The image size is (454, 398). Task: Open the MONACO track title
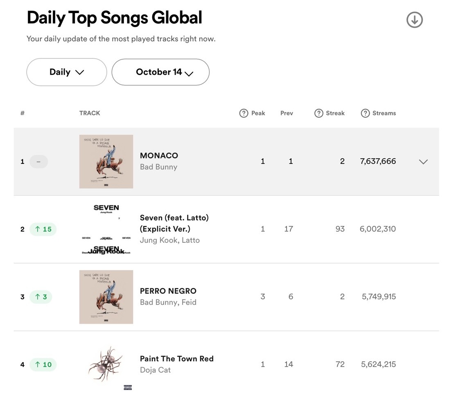pos(159,156)
